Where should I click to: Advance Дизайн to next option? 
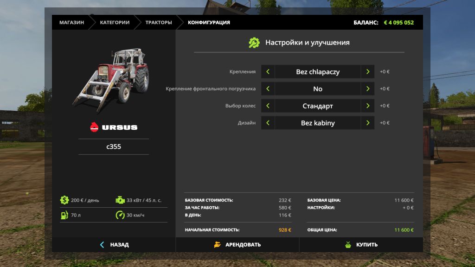[368, 123]
